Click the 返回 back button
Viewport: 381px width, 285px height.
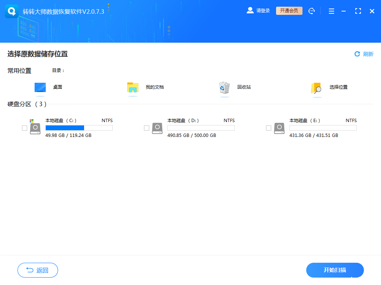(38, 270)
